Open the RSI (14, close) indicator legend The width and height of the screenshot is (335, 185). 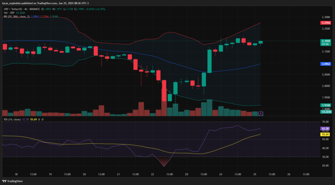(12, 119)
